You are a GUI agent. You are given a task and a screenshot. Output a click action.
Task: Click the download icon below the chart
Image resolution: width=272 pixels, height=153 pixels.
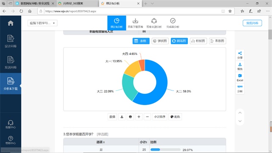tap(122, 117)
